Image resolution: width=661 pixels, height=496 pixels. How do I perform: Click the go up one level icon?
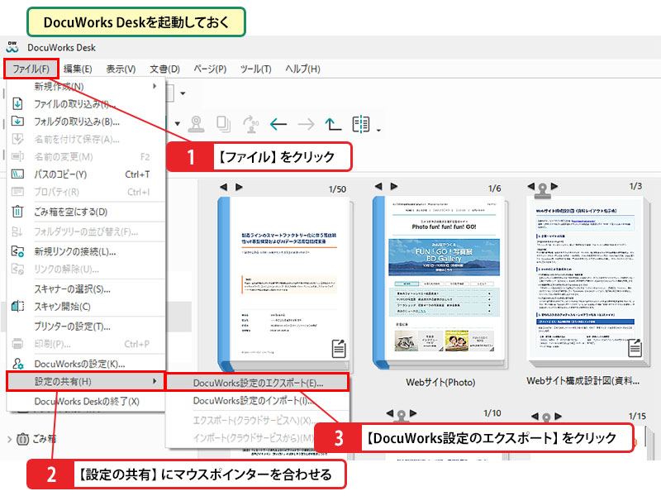(333, 125)
